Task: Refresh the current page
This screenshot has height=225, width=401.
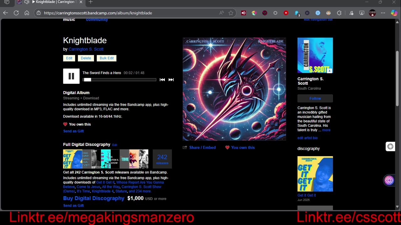Action: 16,13
